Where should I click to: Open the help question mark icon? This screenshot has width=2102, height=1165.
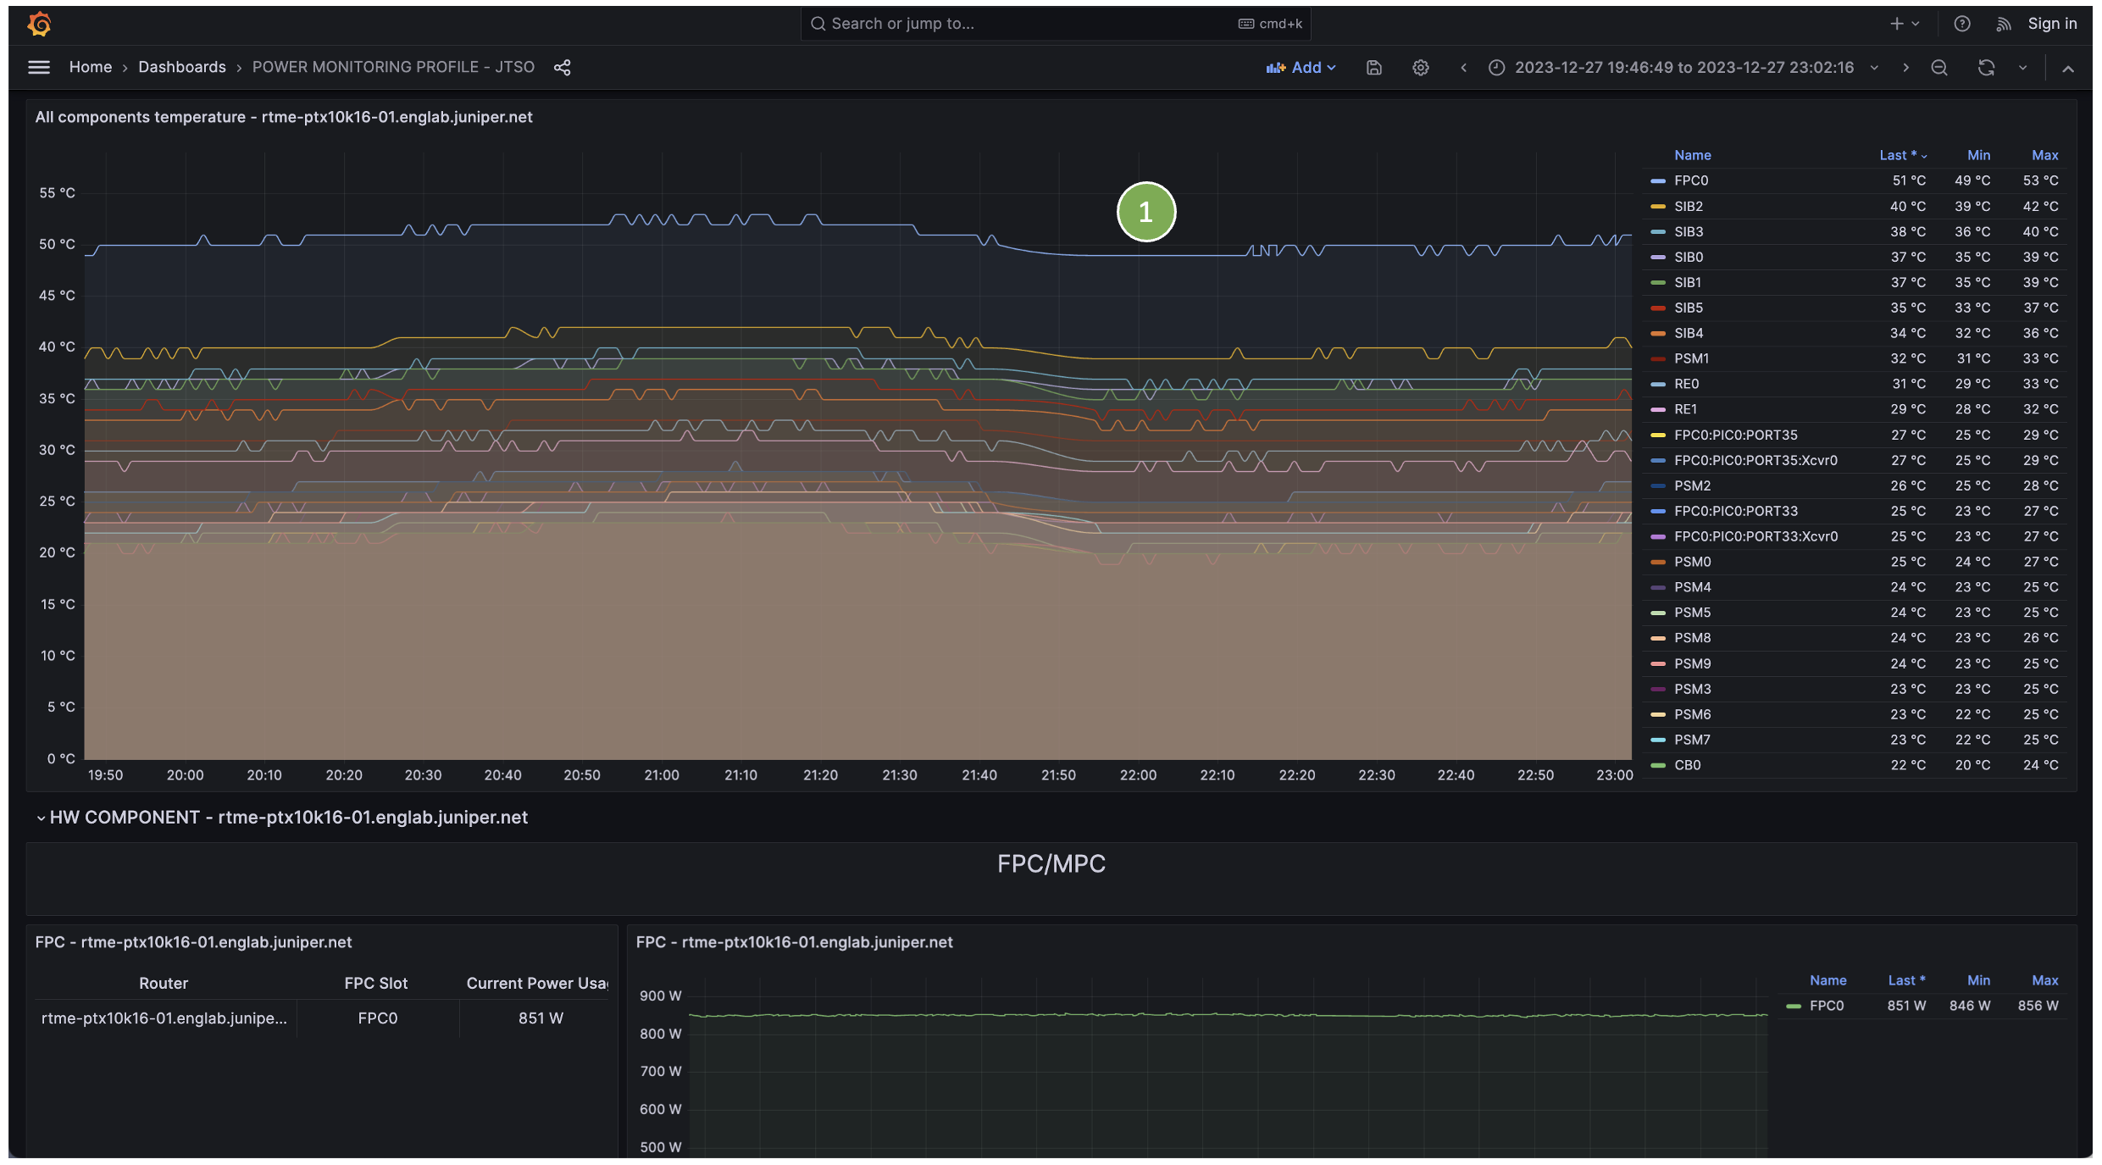pyautogui.click(x=1961, y=24)
